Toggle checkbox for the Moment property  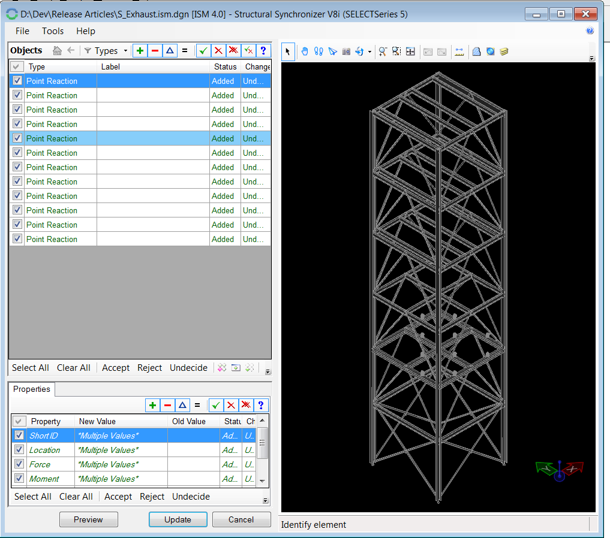coord(19,479)
